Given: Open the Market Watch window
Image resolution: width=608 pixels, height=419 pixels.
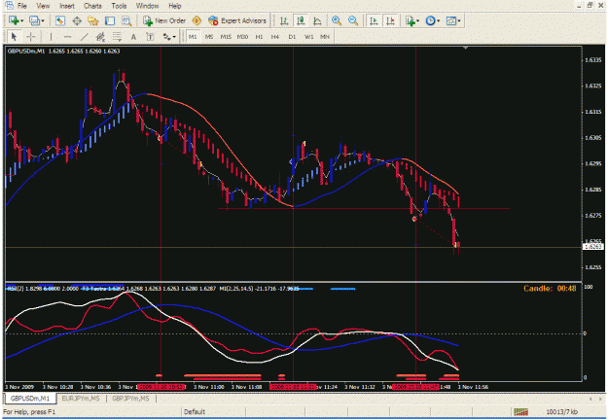Looking at the screenshot, I should tap(60, 21).
